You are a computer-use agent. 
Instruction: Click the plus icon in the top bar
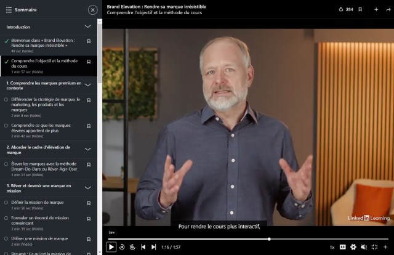[376, 9]
